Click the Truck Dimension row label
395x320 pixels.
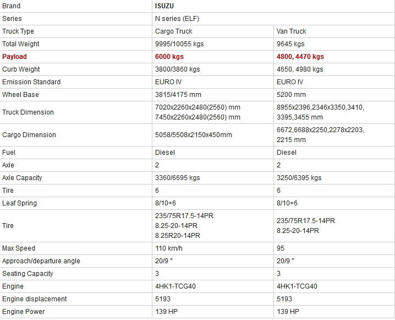[x=28, y=112]
